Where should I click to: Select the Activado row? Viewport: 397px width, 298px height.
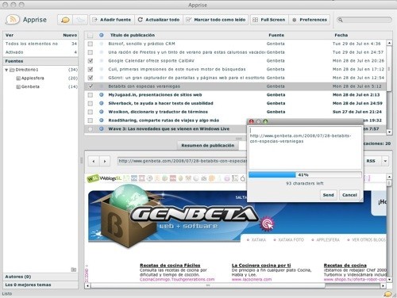(x=40, y=52)
